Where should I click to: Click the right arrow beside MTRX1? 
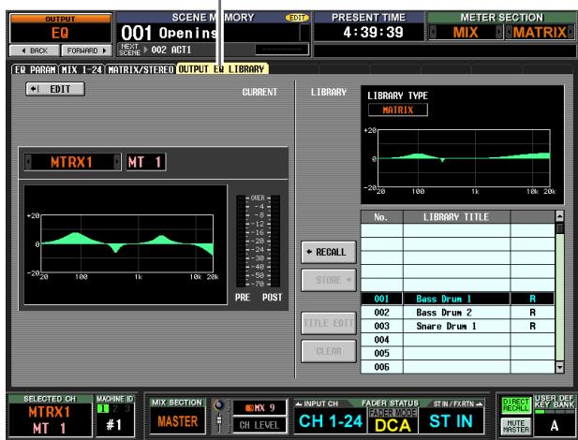(117, 162)
